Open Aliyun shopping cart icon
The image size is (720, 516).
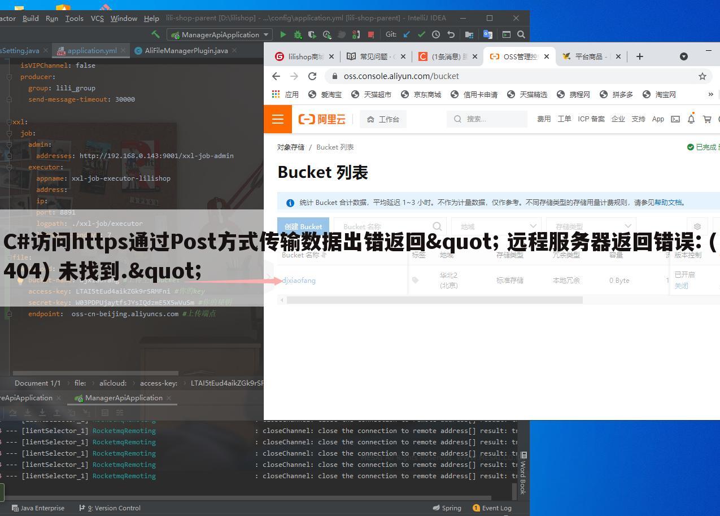pyautogui.click(x=706, y=119)
